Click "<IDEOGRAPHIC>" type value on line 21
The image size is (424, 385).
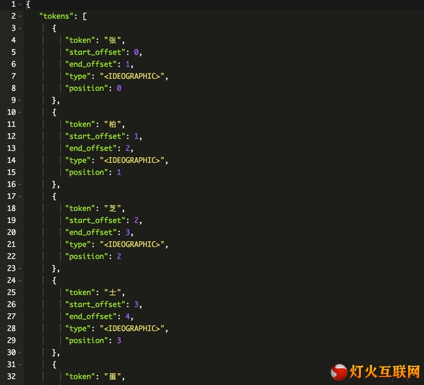(x=132, y=244)
